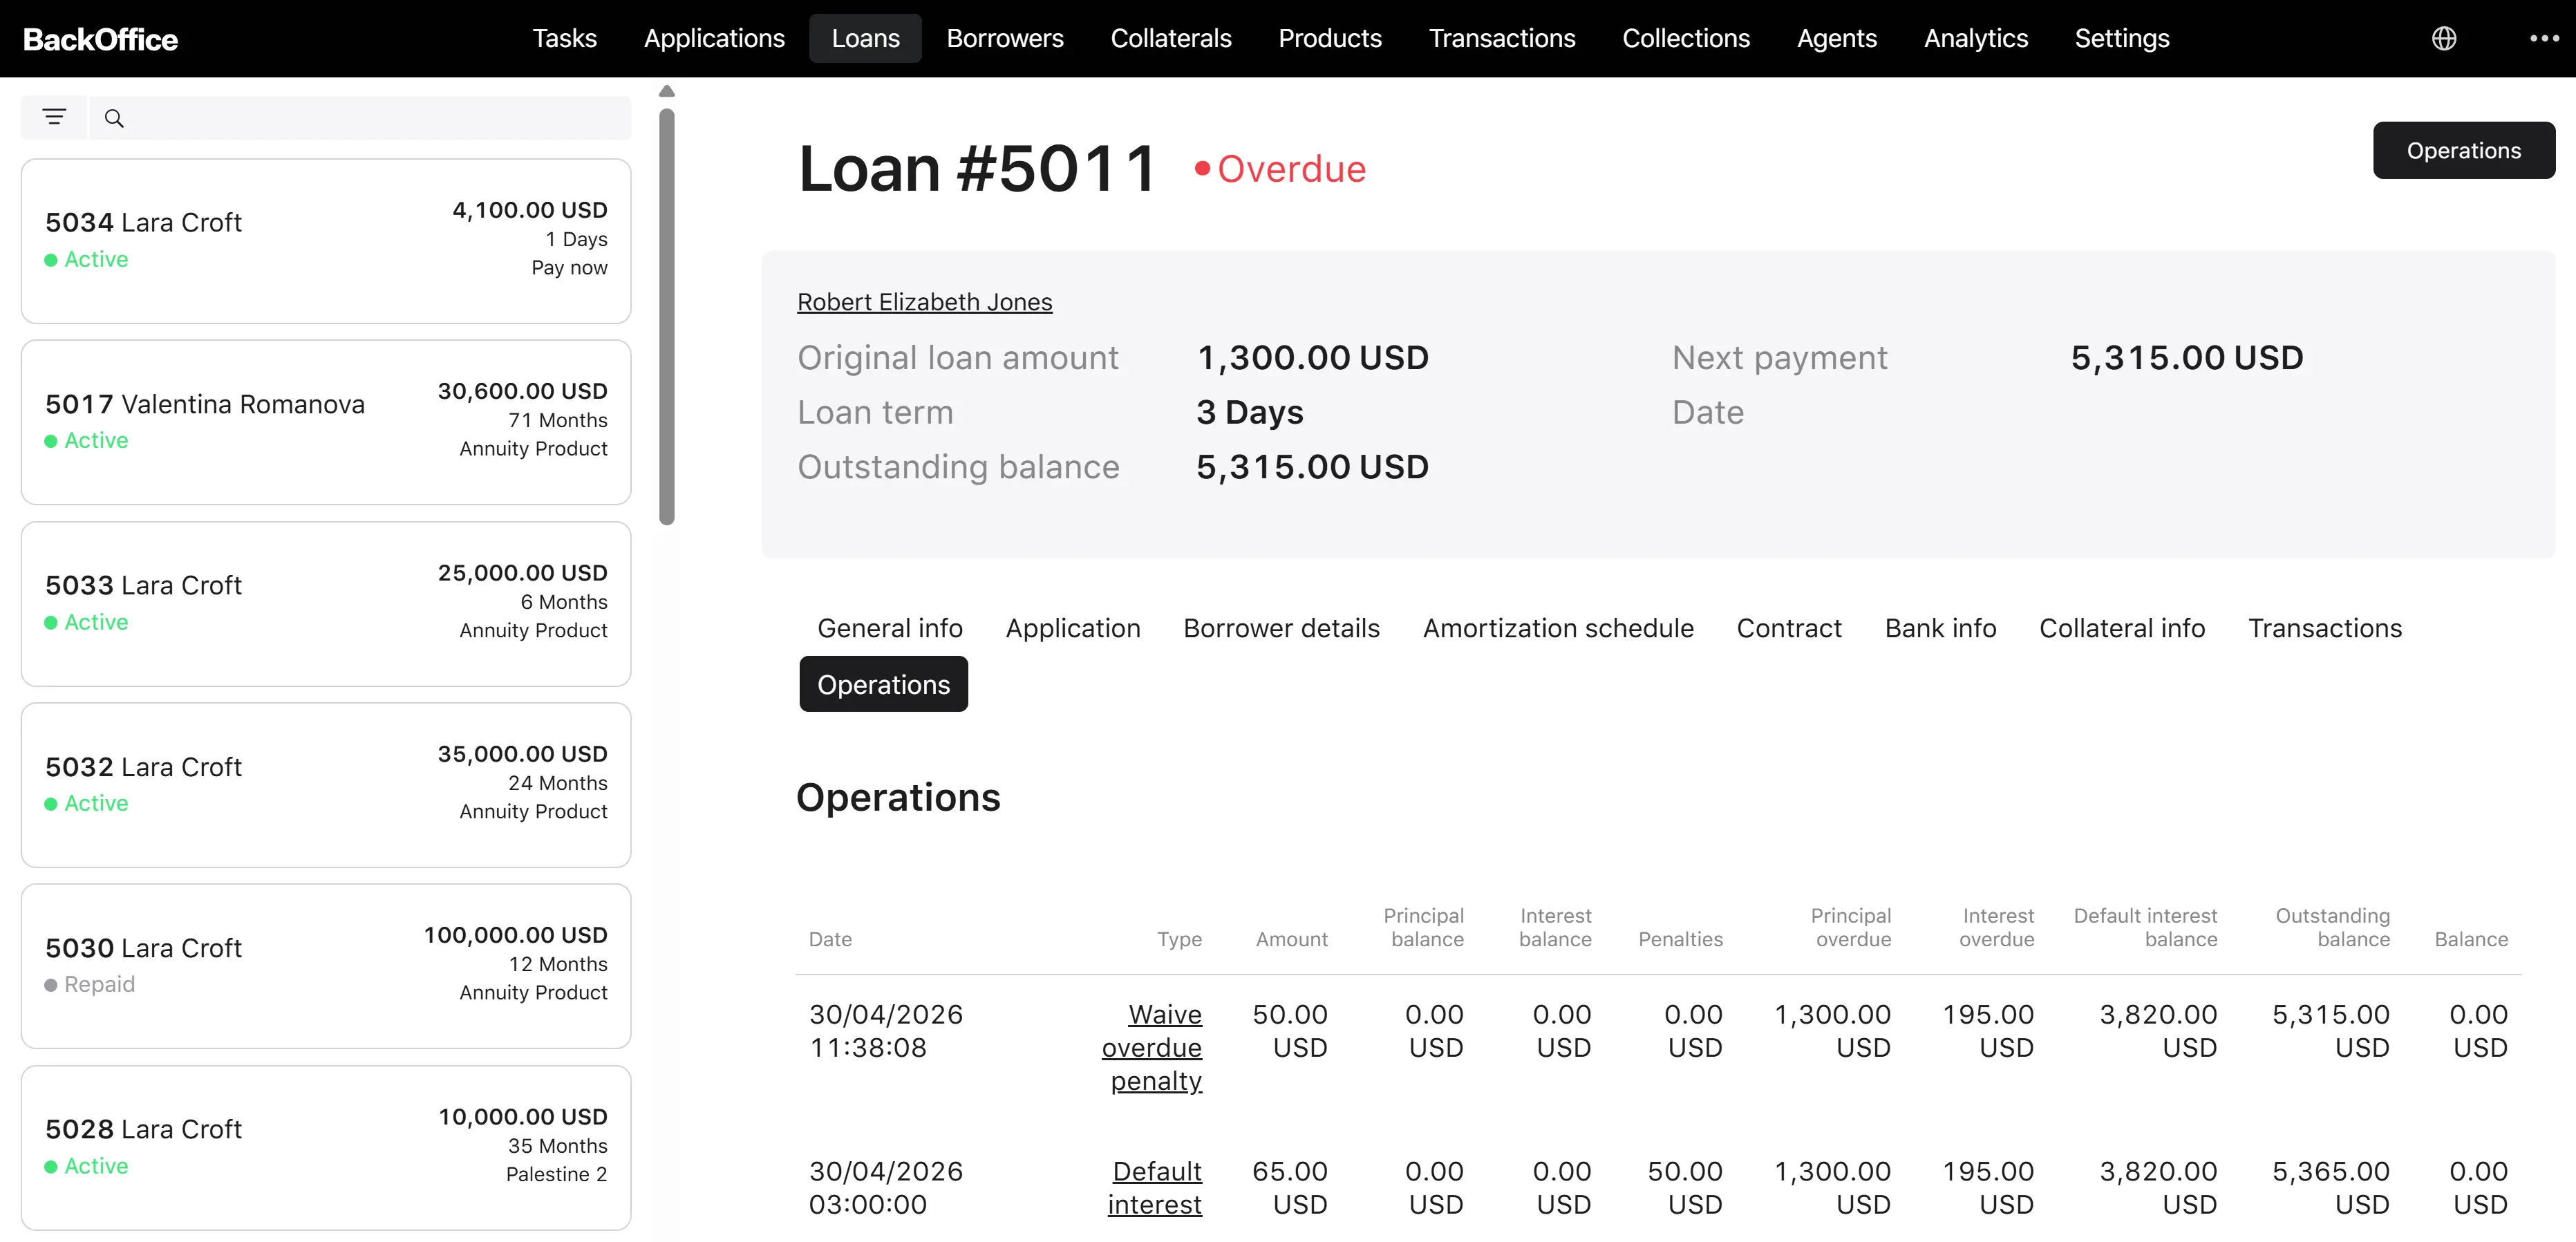Click the loan list scrollbar thumb
The image size is (2576, 1242).
click(x=667, y=316)
